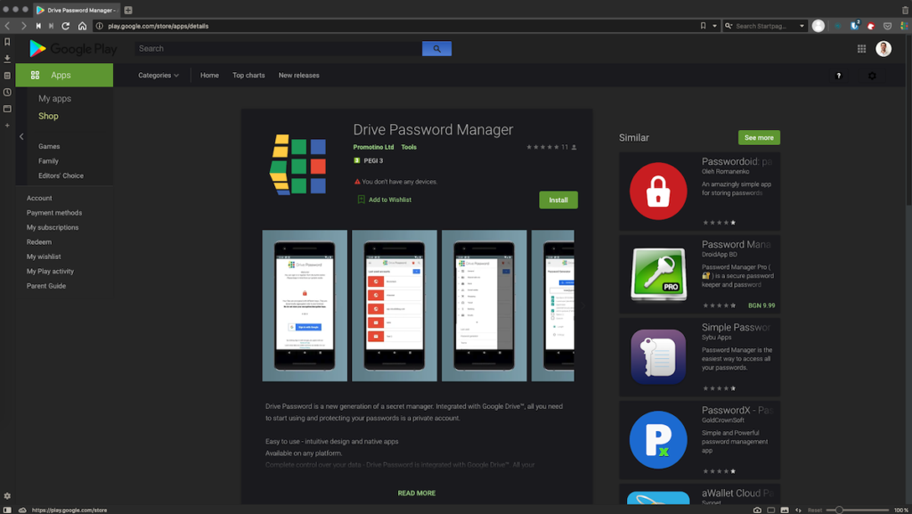Screen dimensions: 912x514
Task: Show site info icon in address bar
Action: pyautogui.click(x=100, y=26)
